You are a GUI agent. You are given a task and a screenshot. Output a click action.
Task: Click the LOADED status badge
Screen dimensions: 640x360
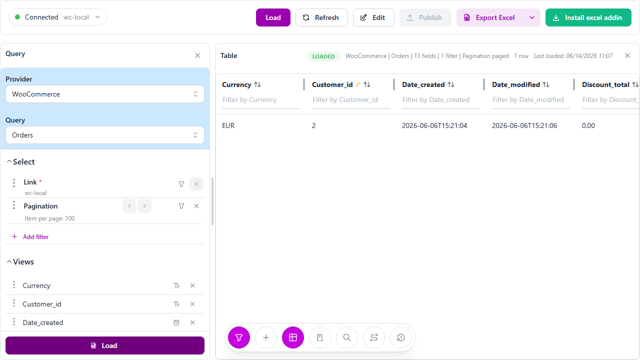coord(323,56)
